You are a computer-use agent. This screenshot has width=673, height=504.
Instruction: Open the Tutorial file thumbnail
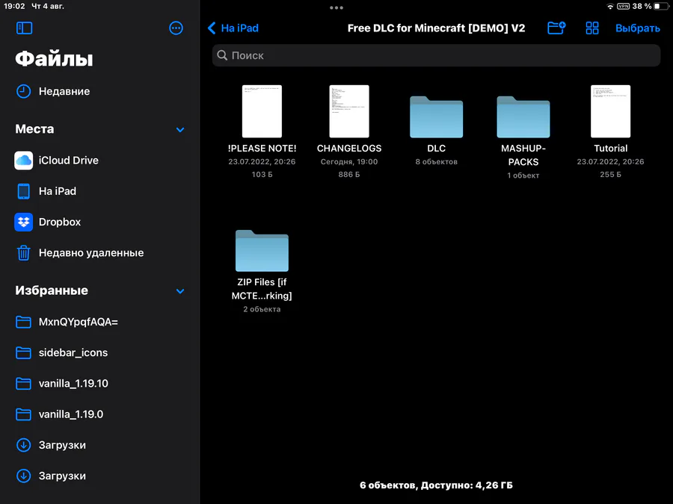[610, 111]
